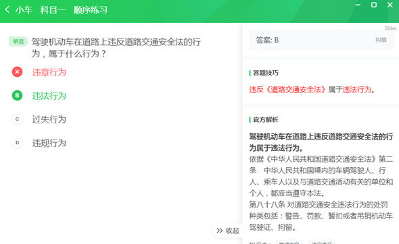Screen dimensions: 399x244
Task: Click the bold explanation summary sentence
Action: [x=321, y=142]
